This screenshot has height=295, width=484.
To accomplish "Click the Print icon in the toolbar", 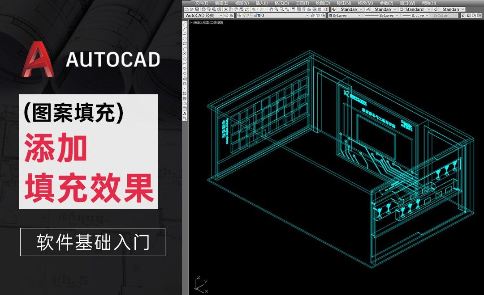I will (203, 9).
